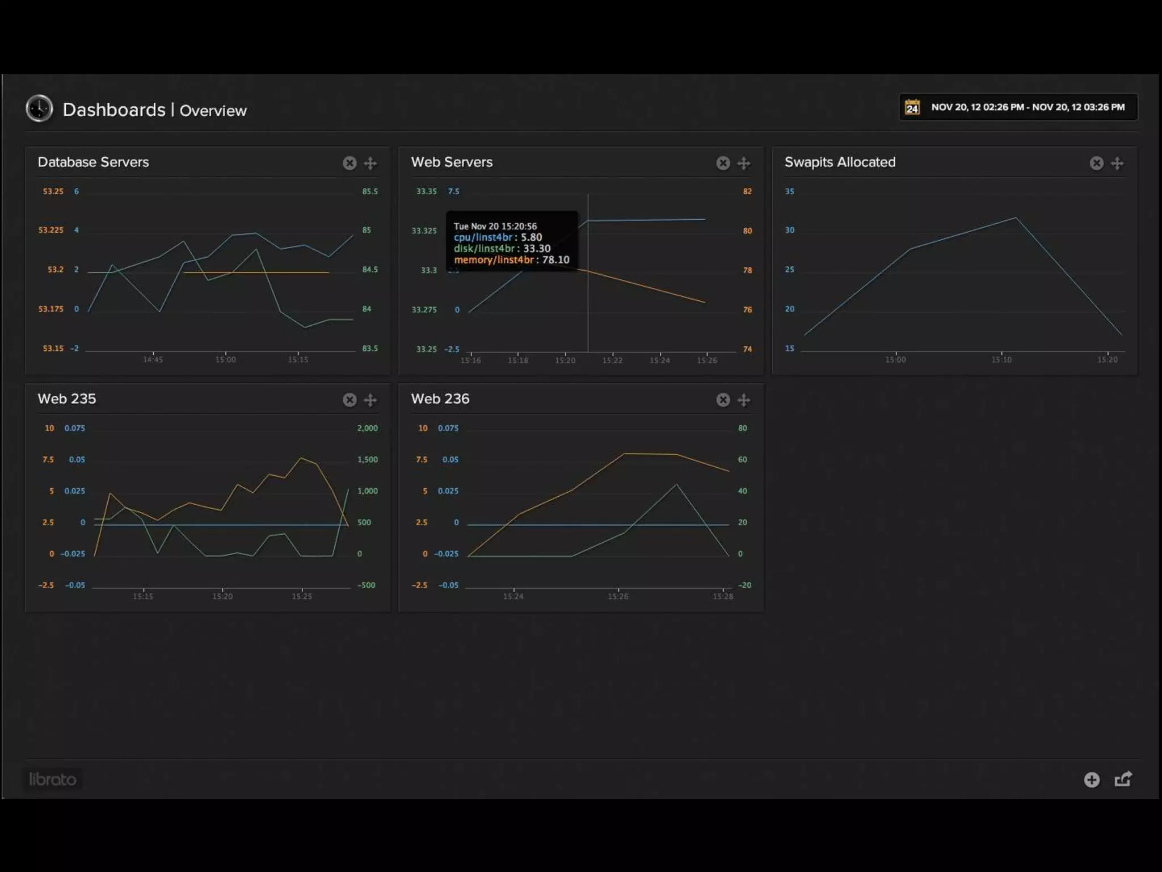Close the Web 235 chart panel

(x=350, y=400)
